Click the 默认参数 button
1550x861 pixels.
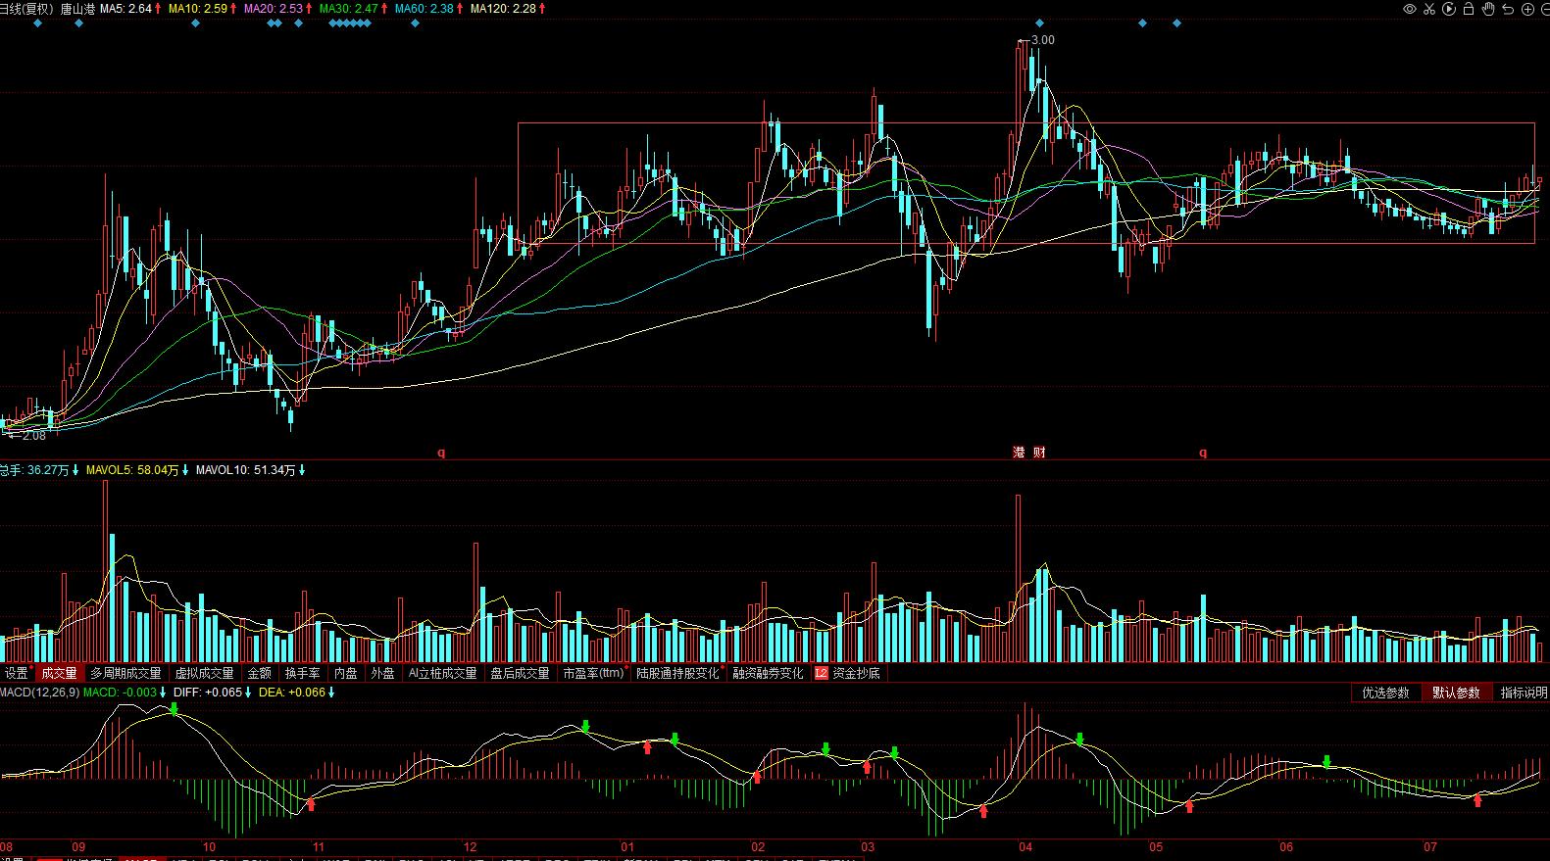(1456, 693)
